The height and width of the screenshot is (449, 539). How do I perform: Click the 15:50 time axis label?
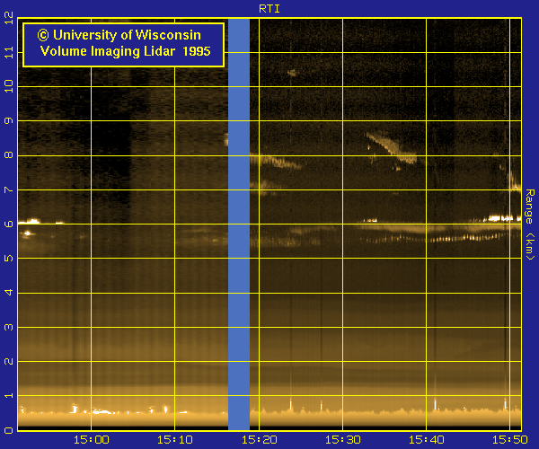pyautogui.click(x=509, y=440)
